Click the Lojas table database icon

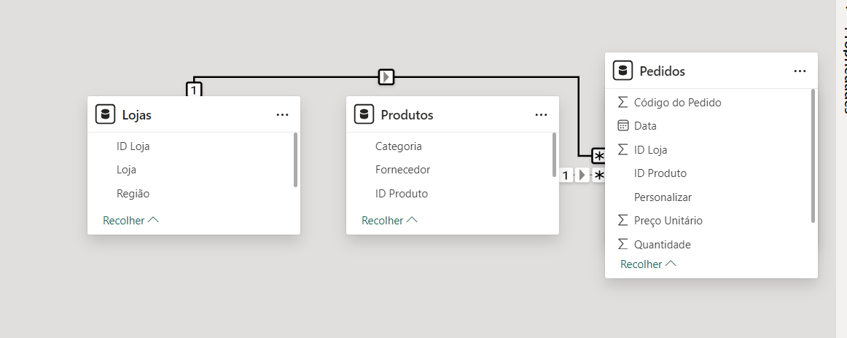[x=106, y=114]
